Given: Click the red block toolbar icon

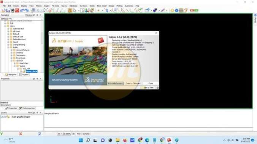Looking at the screenshot, I should 192,11.
